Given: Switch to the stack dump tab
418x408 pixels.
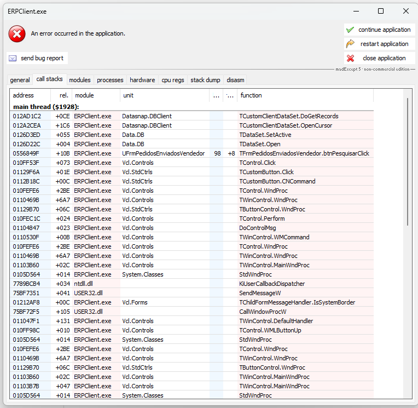Looking at the screenshot, I should coord(205,80).
